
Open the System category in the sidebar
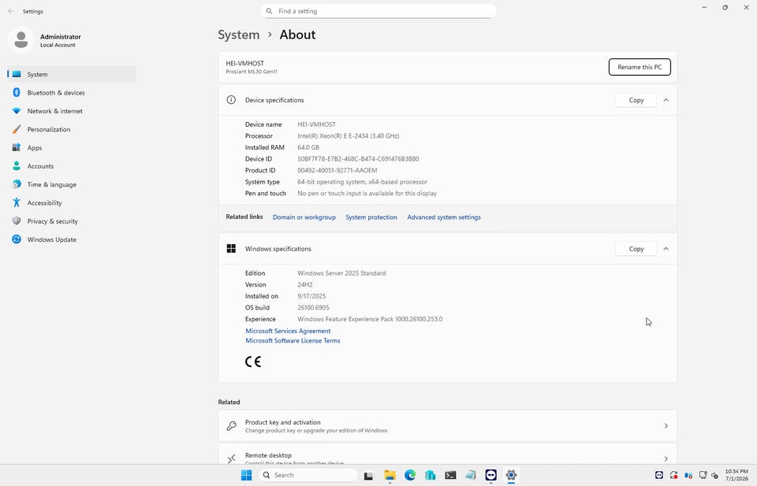coord(72,74)
